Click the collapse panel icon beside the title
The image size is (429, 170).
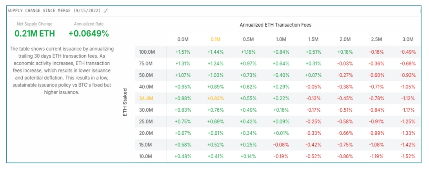coord(106,10)
